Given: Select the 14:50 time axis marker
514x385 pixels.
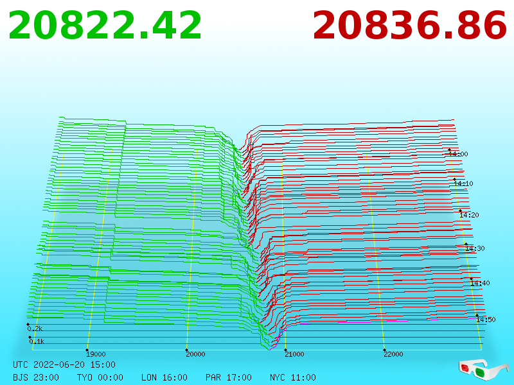Looking at the screenshot, I should [486, 320].
